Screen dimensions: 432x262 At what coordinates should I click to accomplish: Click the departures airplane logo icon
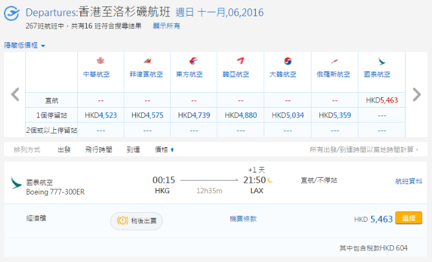point(12,13)
